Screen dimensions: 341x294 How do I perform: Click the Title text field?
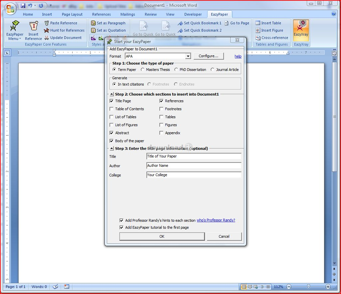coord(194,156)
